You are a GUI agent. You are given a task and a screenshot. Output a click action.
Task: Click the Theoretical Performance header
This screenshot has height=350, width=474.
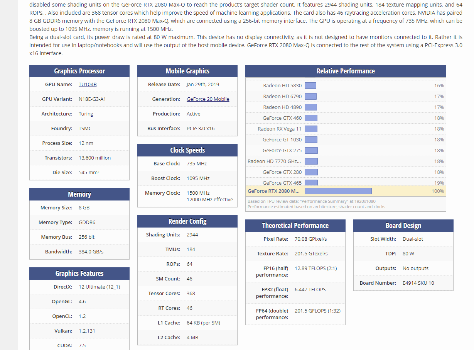(295, 226)
